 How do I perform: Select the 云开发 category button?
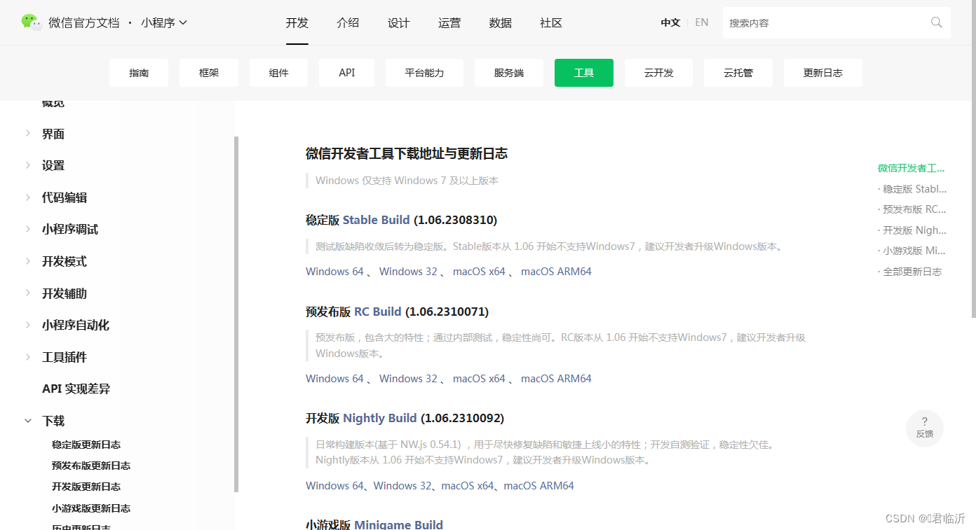click(658, 73)
